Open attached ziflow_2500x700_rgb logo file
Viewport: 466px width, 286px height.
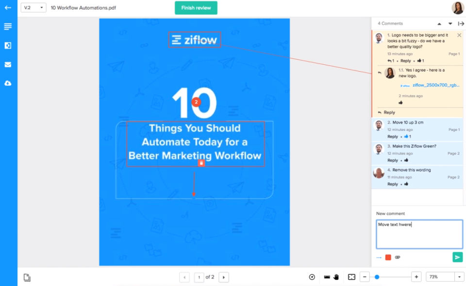click(x=436, y=85)
